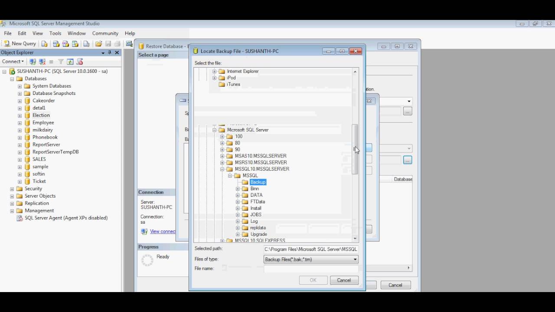Screen dimensions: 555x312
Task: Open the Edit menu
Action: 22,33
